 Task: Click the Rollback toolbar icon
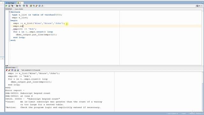tap(27, 6)
